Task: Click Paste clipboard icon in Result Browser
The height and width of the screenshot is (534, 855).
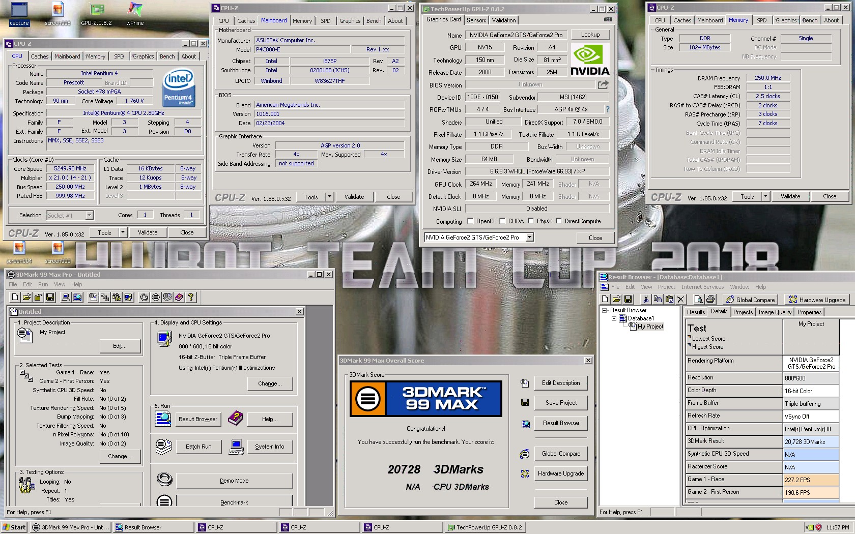Action: point(669,299)
